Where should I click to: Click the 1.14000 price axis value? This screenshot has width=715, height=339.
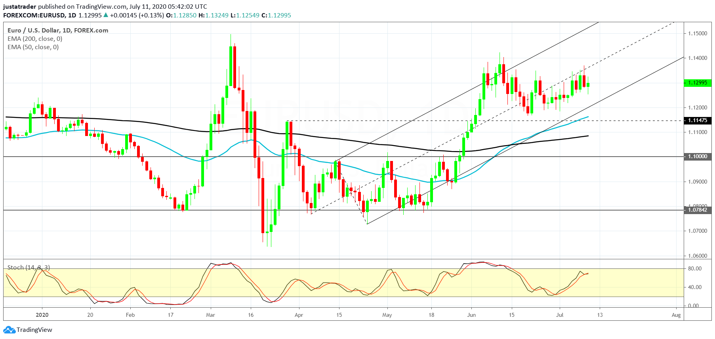698,58
